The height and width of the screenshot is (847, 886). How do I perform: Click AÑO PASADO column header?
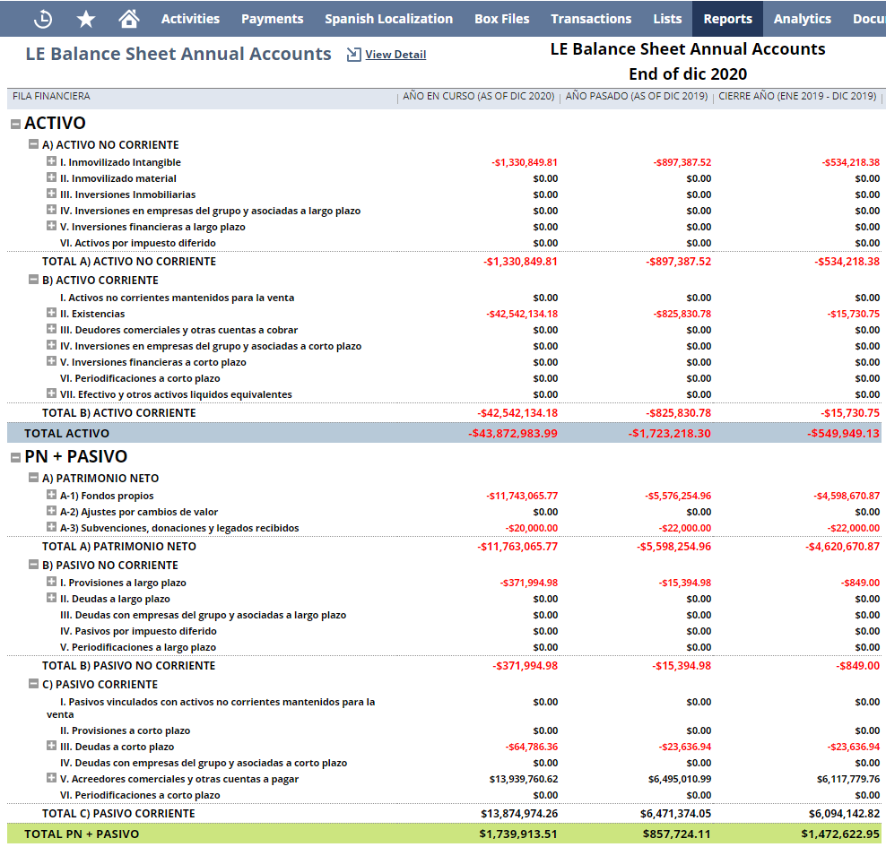coord(637,97)
